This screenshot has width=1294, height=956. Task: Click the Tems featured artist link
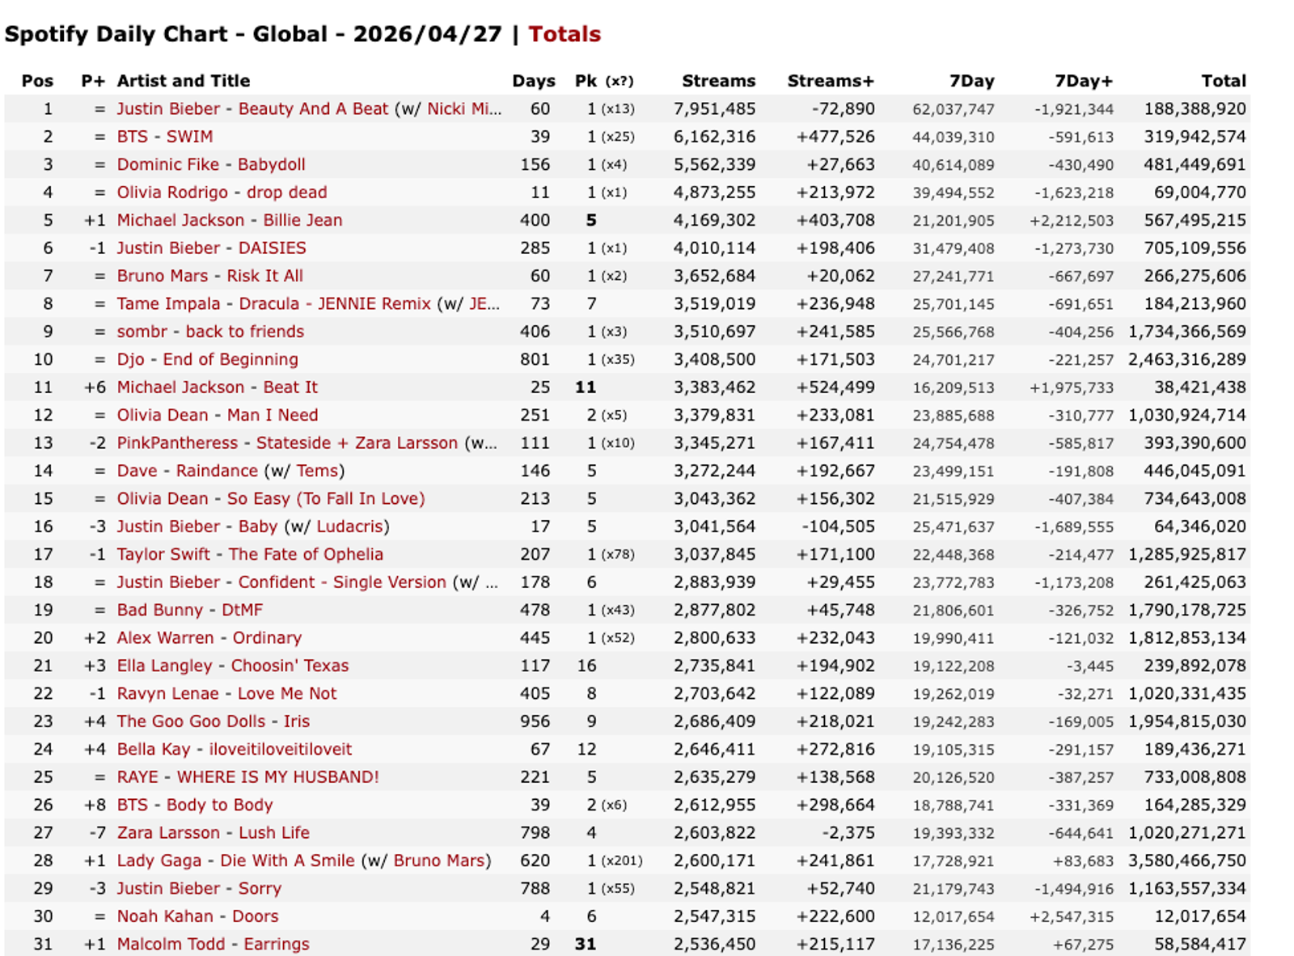318,471
